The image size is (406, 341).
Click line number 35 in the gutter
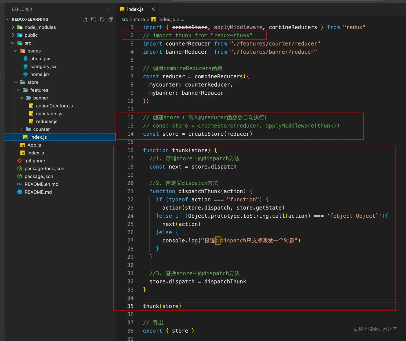(x=130, y=306)
